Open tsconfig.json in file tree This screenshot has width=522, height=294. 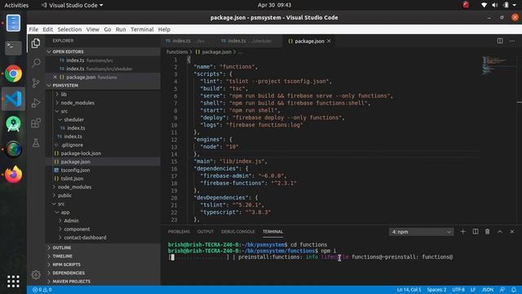click(75, 170)
